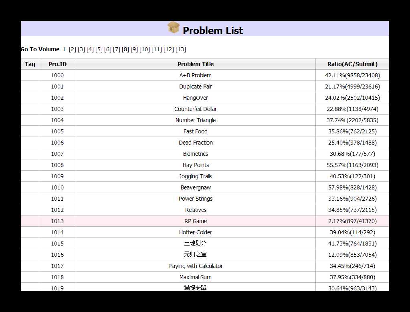Go to volume 5
Screen dimensions: 410x312
tap(99, 49)
